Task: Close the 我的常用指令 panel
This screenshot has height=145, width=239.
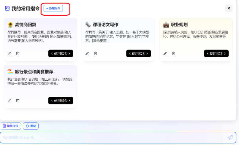Action: (229, 8)
